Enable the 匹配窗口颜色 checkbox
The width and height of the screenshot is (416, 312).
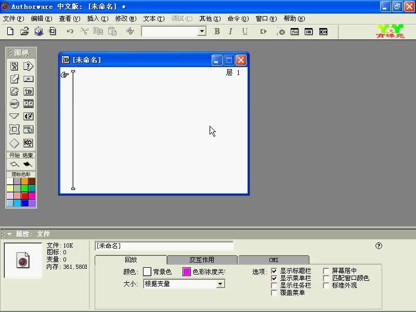click(x=326, y=278)
